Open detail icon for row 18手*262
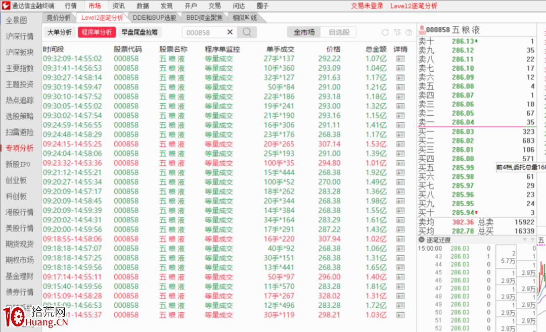The image size is (546, 332). coord(400,192)
